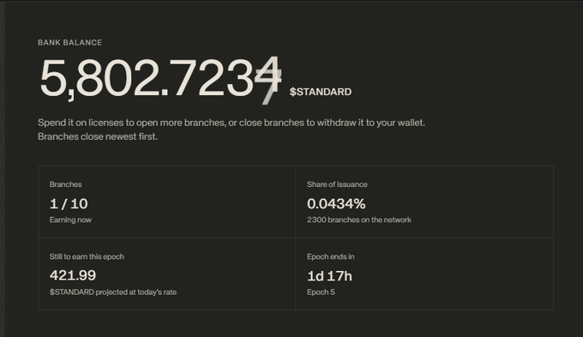
Task: Click the '1d 17h' countdown value
Action: click(x=329, y=276)
